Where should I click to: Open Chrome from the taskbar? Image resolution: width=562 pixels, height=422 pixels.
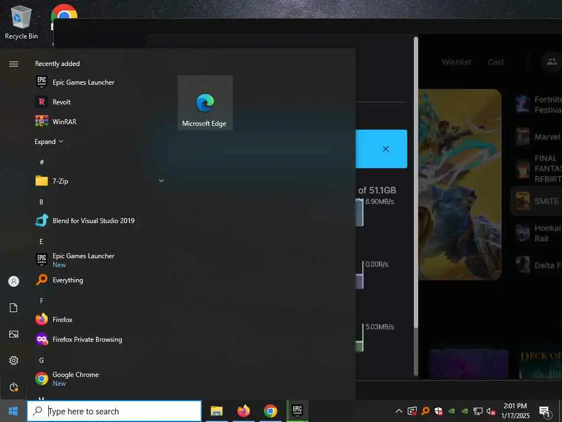point(270,411)
